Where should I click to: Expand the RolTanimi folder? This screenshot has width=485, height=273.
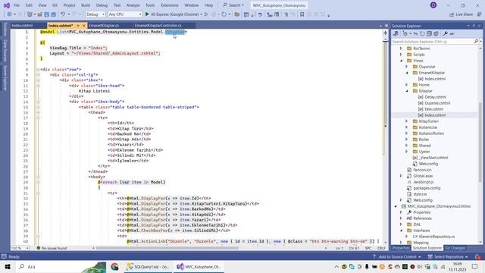[401, 49]
